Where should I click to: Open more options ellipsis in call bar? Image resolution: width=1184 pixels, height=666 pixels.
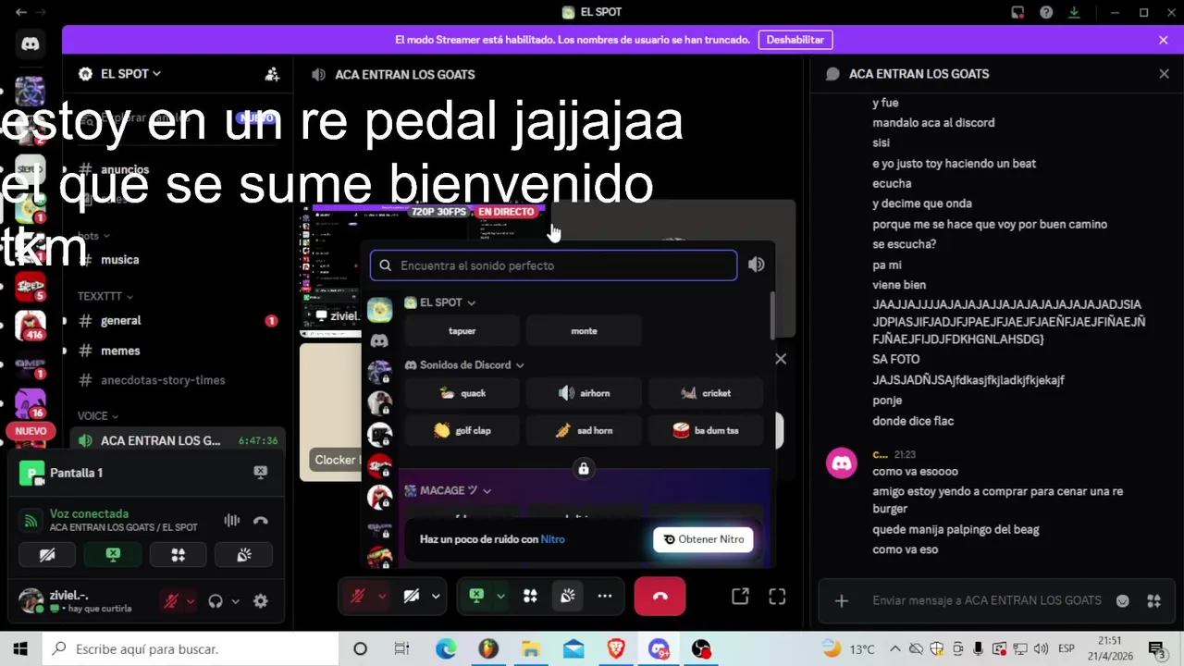605,597
